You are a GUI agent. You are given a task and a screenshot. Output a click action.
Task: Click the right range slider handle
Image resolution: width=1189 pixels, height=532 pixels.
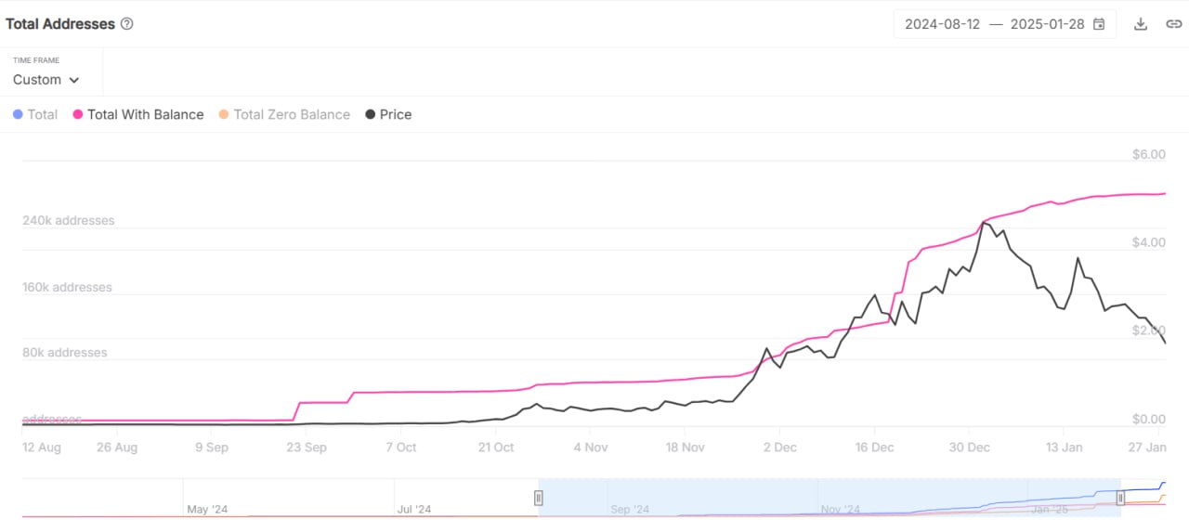click(x=1120, y=498)
